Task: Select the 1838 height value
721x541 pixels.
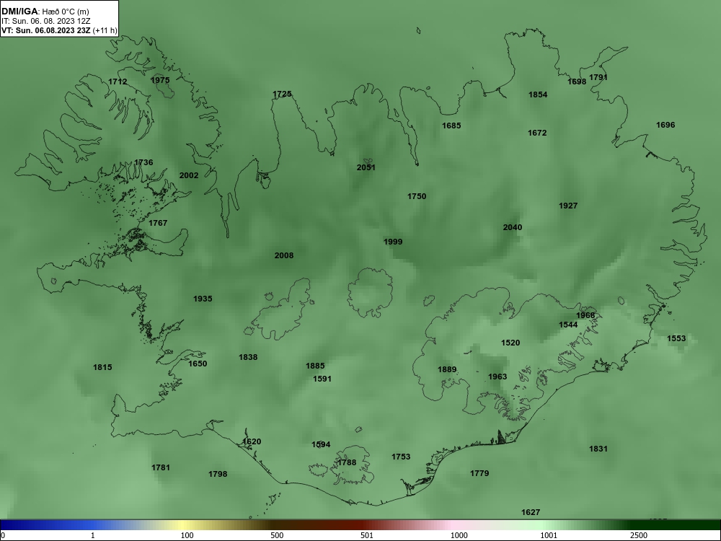Action: point(248,358)
